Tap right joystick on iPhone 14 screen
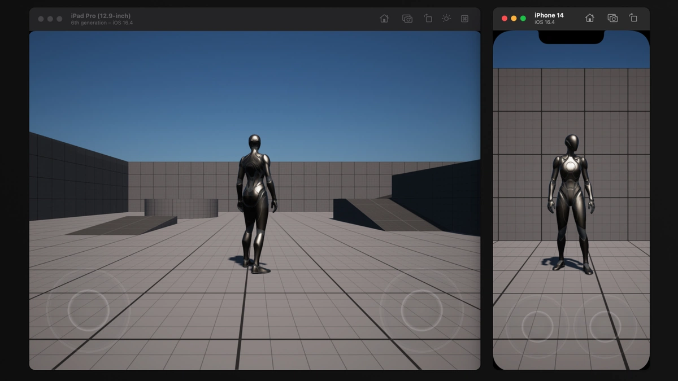 click(x=605, y=326)
